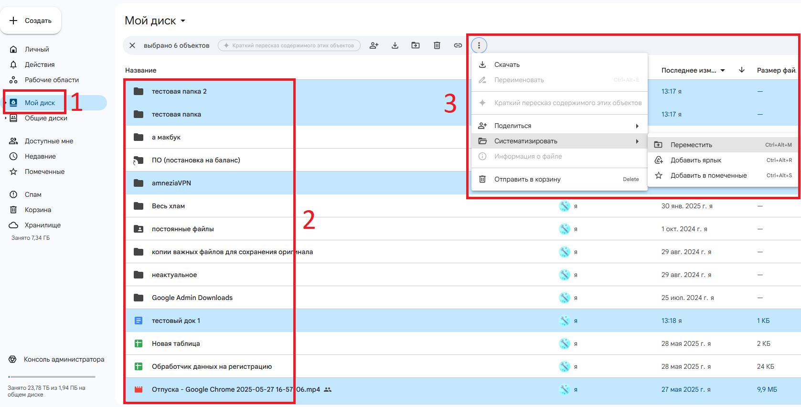This screenshot has height=407, width=801.
Task: Open Консоль администратора link
Action: coord(64,359)
